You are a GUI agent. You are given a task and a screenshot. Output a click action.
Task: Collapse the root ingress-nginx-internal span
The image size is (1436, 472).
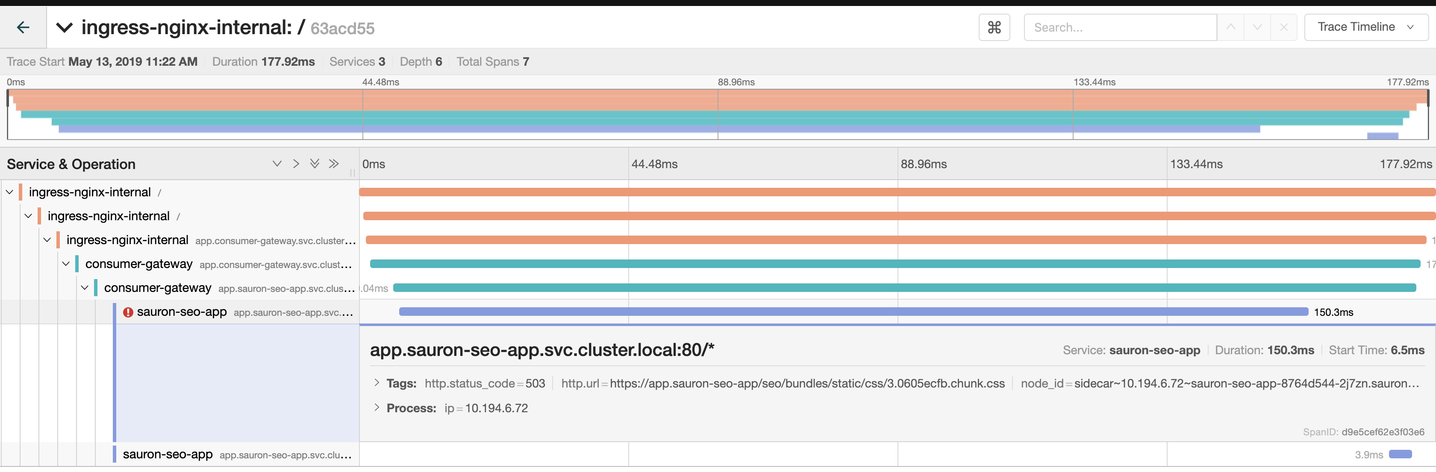coord(9,192)
